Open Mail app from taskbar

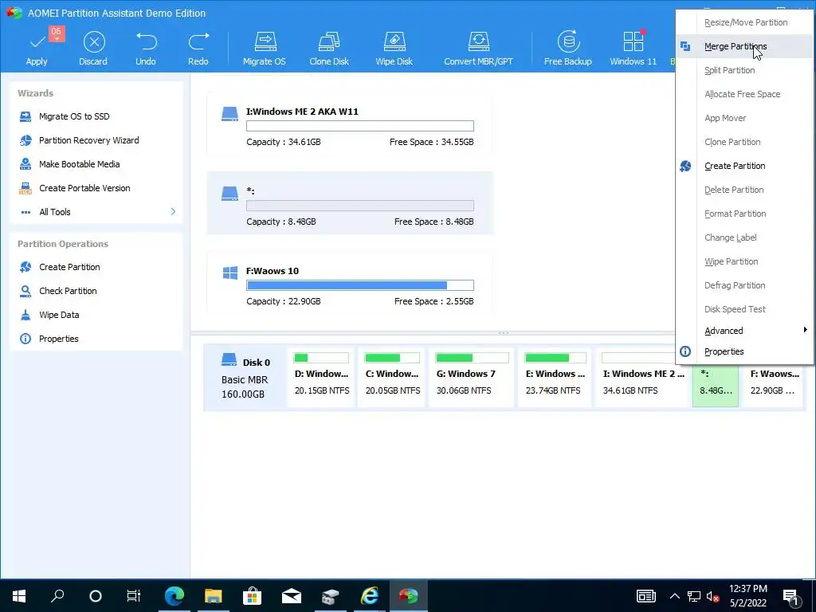click(292, 595)
